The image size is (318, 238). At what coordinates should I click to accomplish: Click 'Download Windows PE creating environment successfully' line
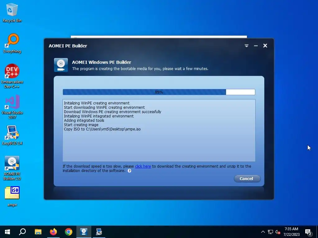pyautogui.click(x=112, y=112)
